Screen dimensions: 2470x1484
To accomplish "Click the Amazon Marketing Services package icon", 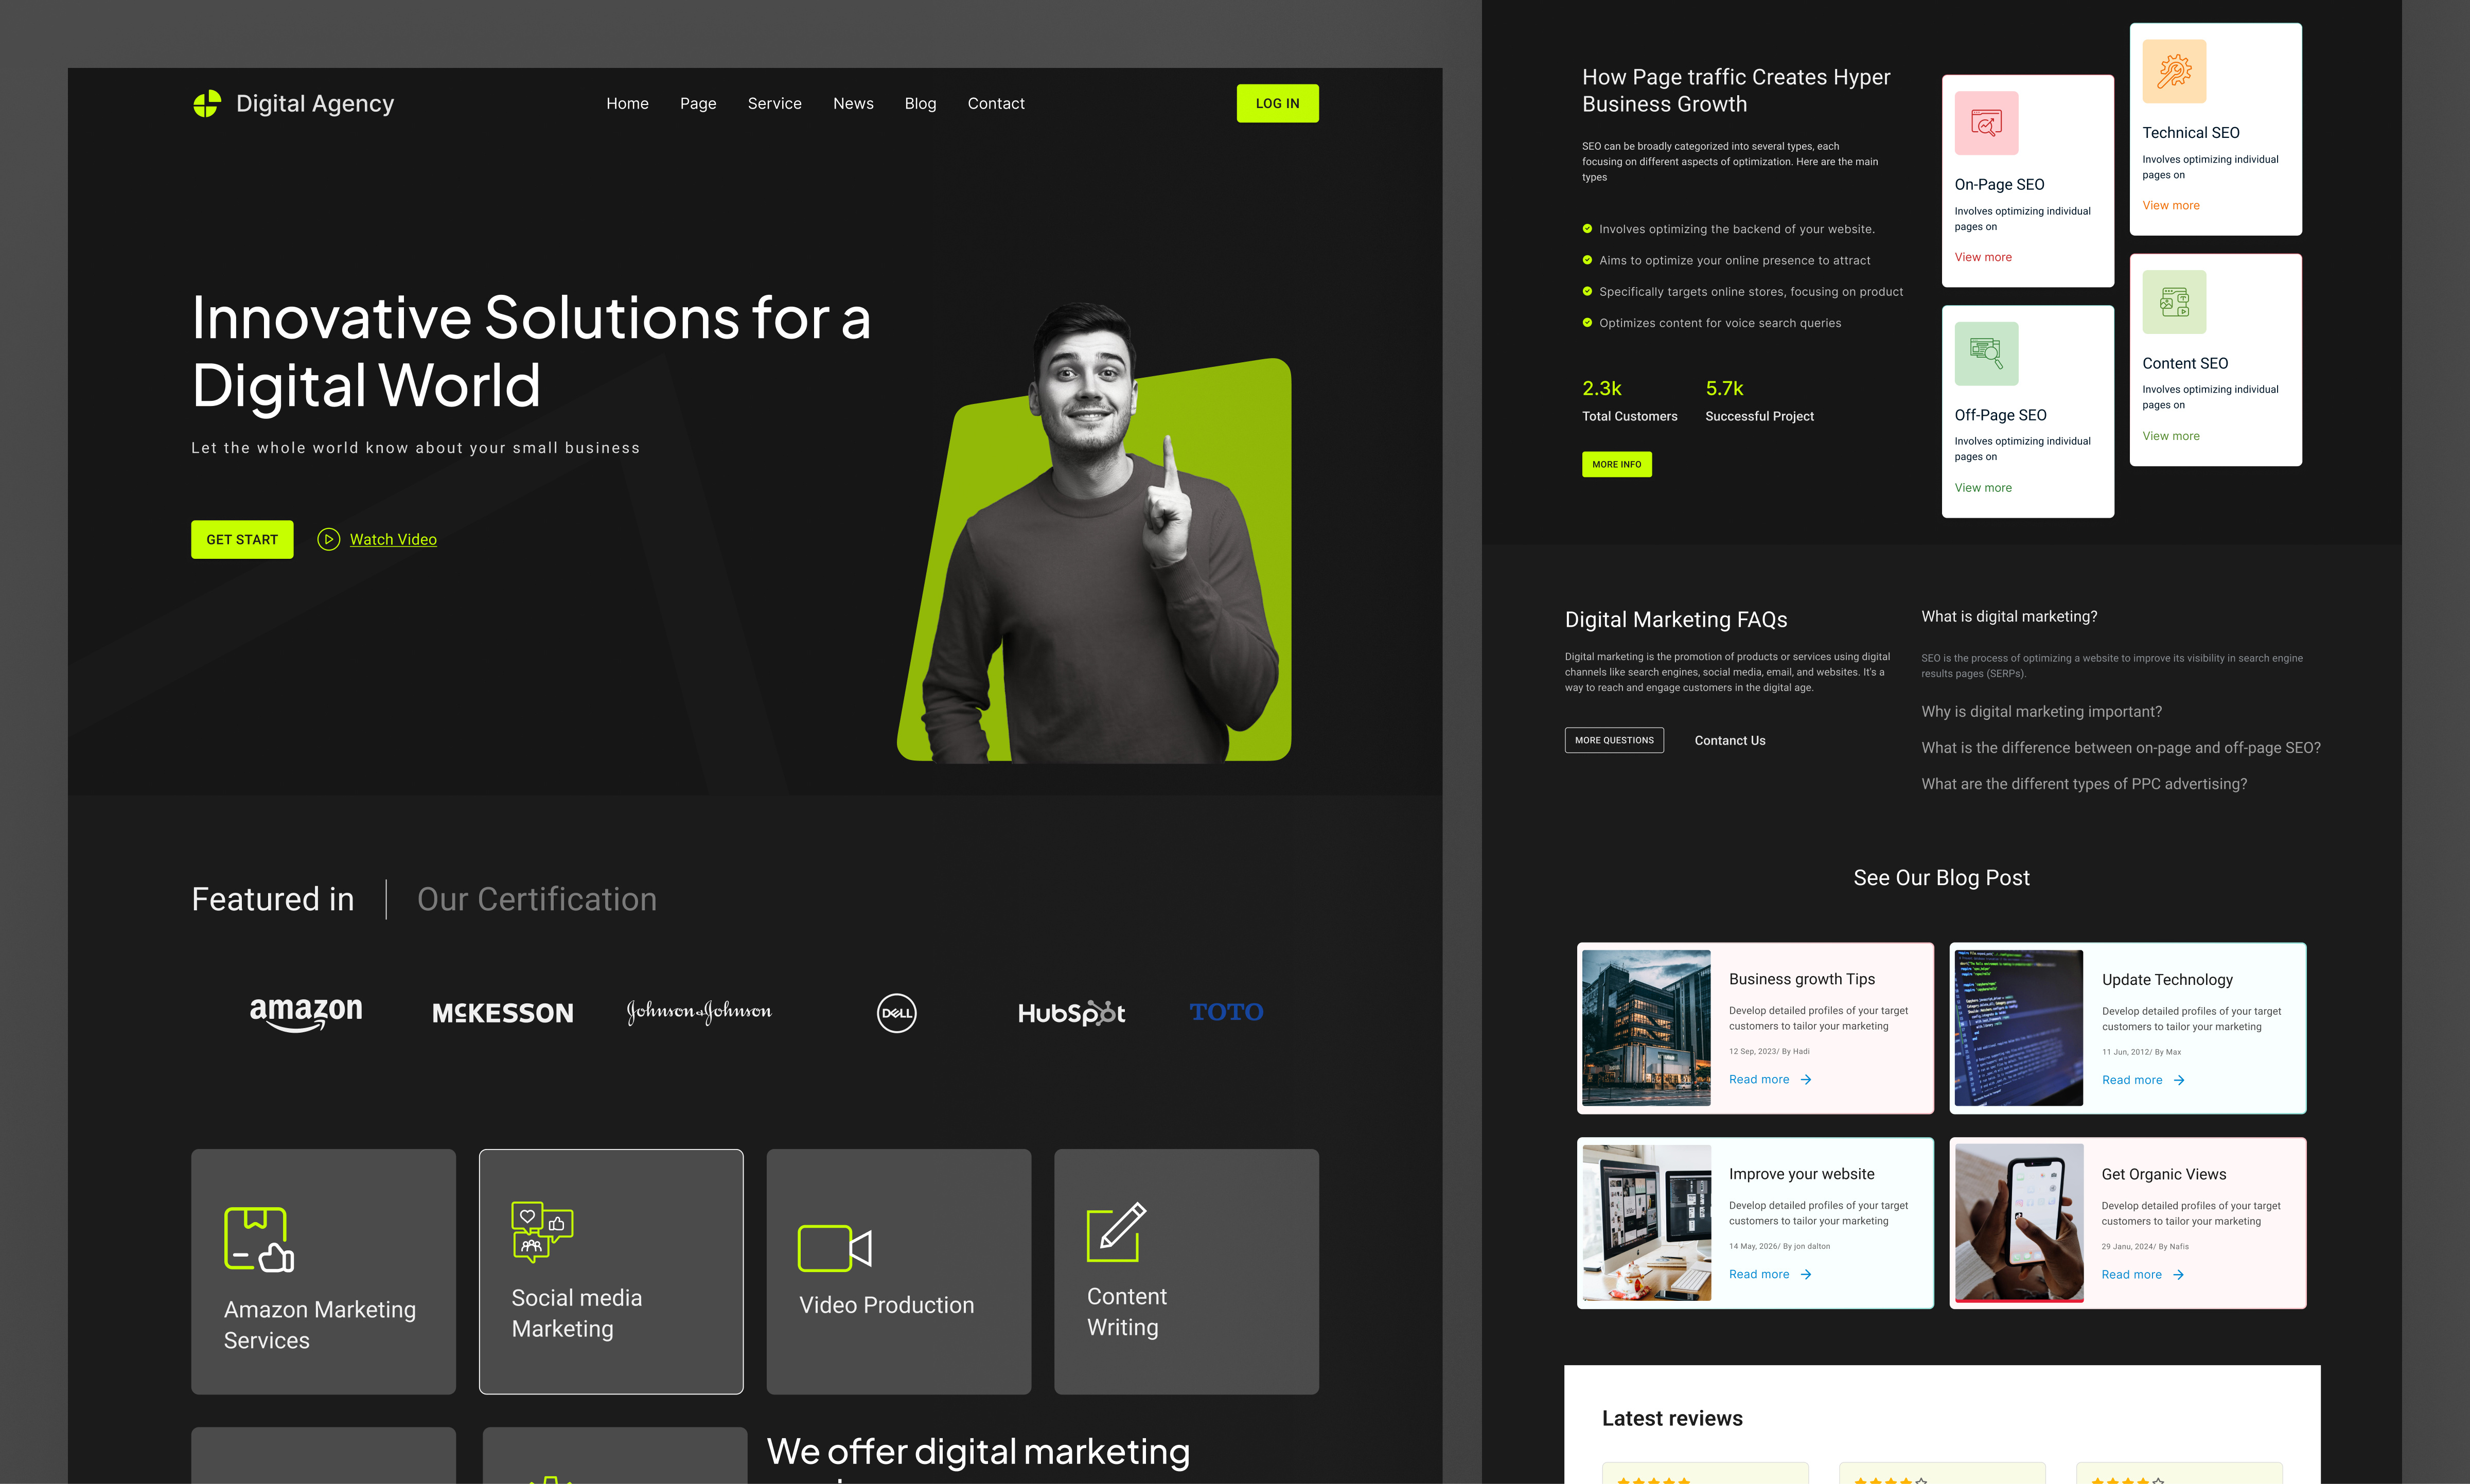I will (x=258, y=1240).
